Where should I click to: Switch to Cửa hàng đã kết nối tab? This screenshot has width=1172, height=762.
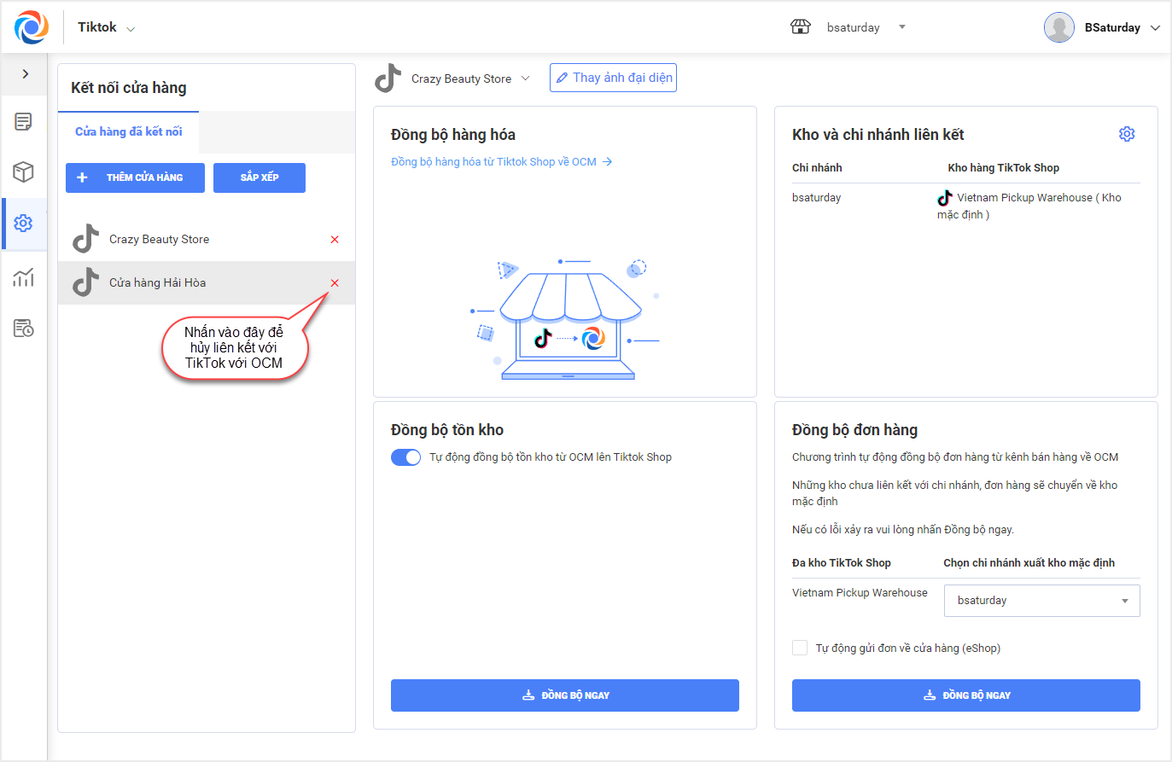(129, 131)
